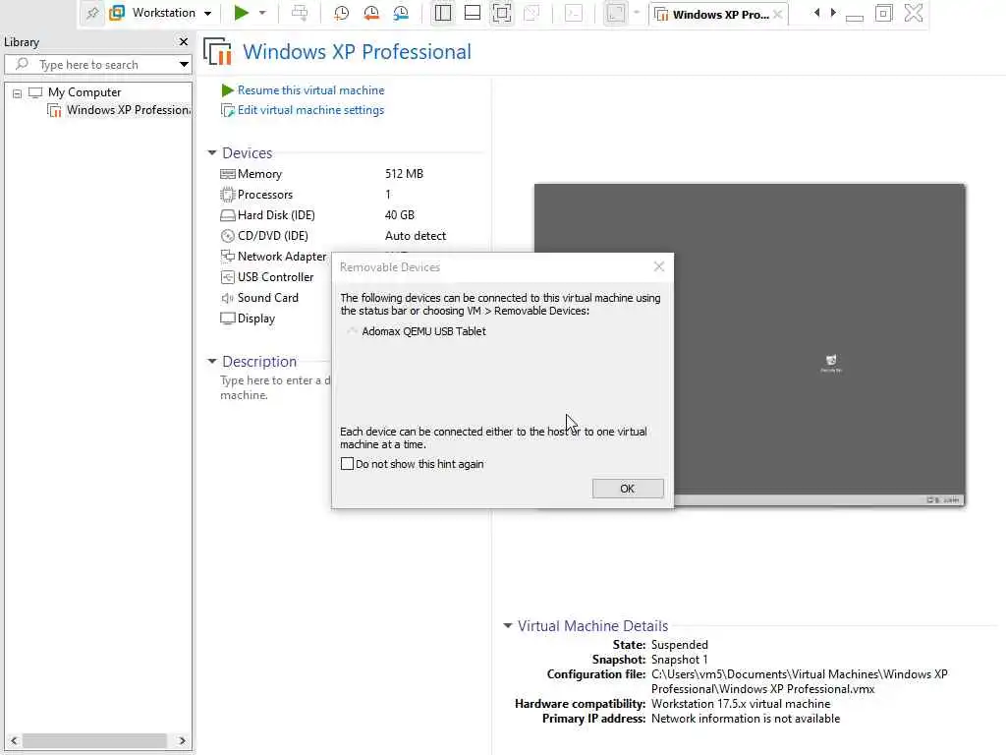Revert to snapshot using clock-arrow icon
The image size is (1006, 755).
click(370, 13)
